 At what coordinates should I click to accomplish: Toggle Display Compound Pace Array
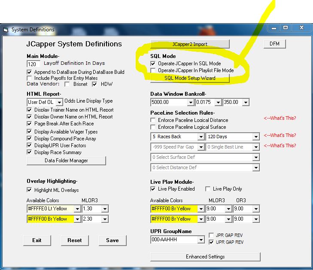(29, 138)
